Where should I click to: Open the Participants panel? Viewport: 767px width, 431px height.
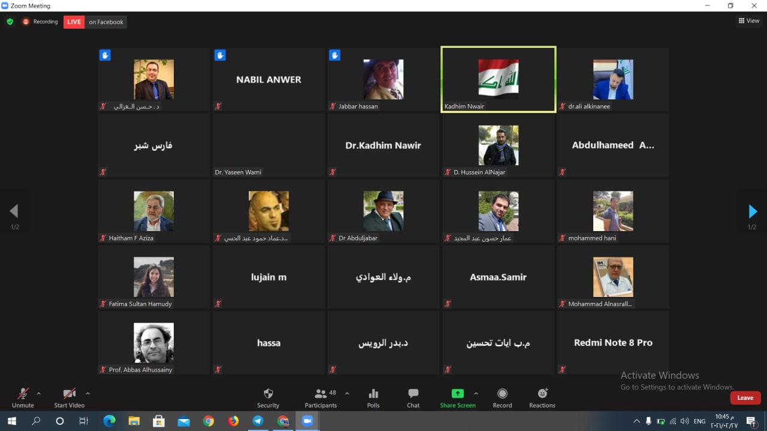coord(321,397)
